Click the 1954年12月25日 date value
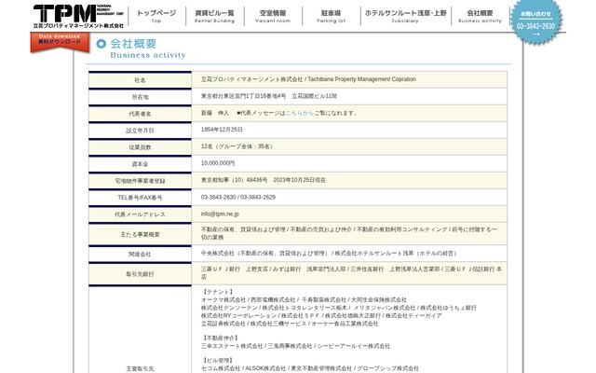 [x=222, y=130]
